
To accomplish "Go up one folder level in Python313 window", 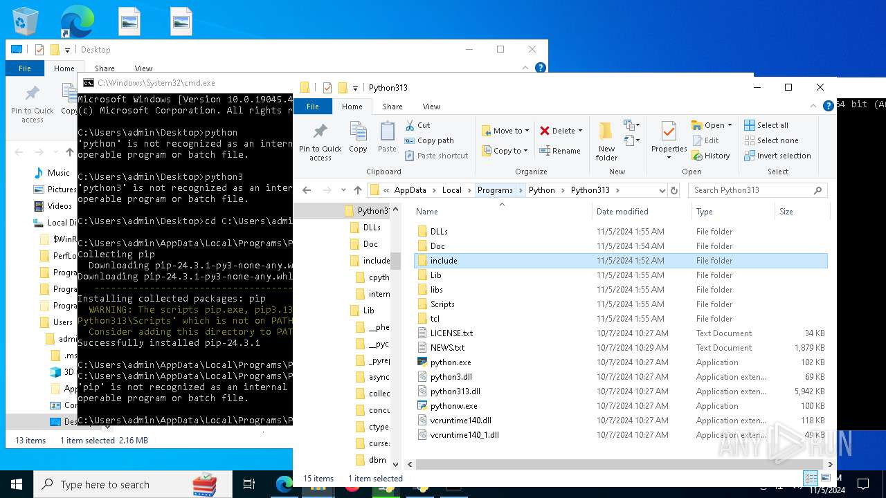I will pos(358,190).
